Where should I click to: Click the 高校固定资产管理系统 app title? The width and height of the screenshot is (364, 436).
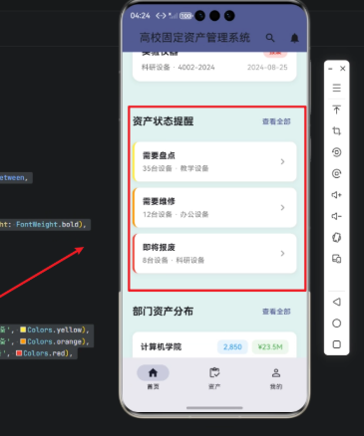pyautogui.click(x=194, y=38)
